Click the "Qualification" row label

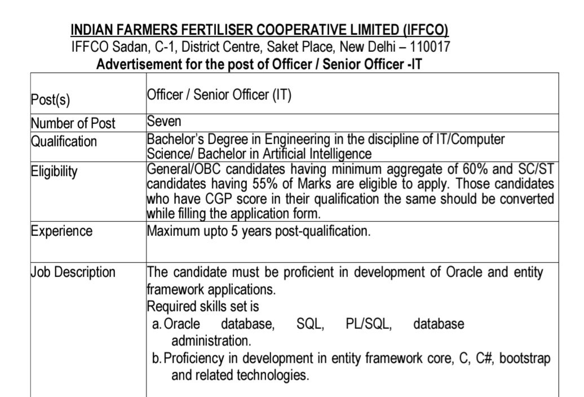coord(64,141)
